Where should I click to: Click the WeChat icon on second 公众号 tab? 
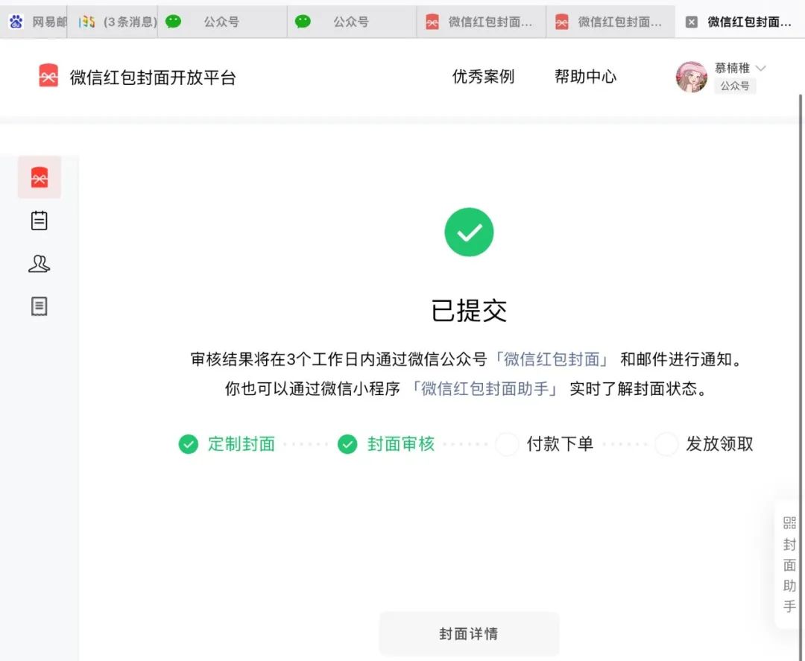(303, 22)
